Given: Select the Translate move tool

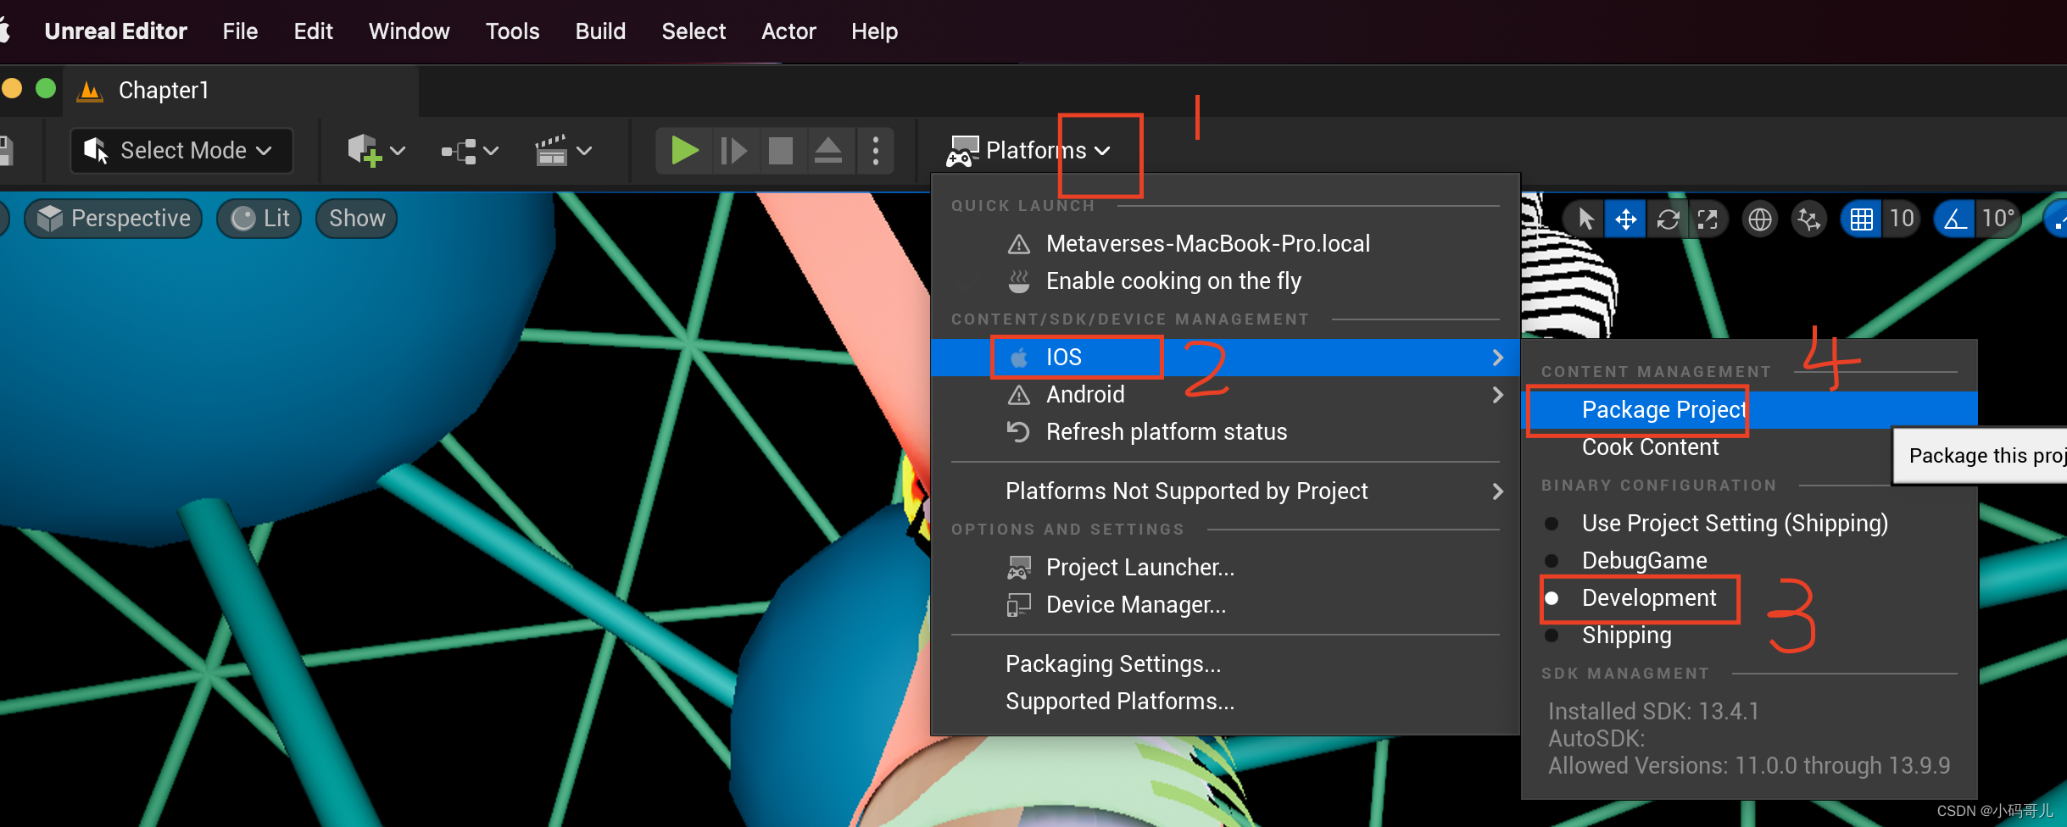Looking at the screenshot, I should point(1625,219).
